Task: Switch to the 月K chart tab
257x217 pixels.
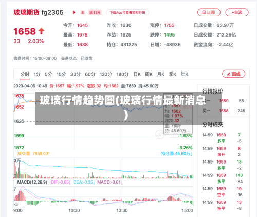Action: pyautogui.click(x=161, y=74)
